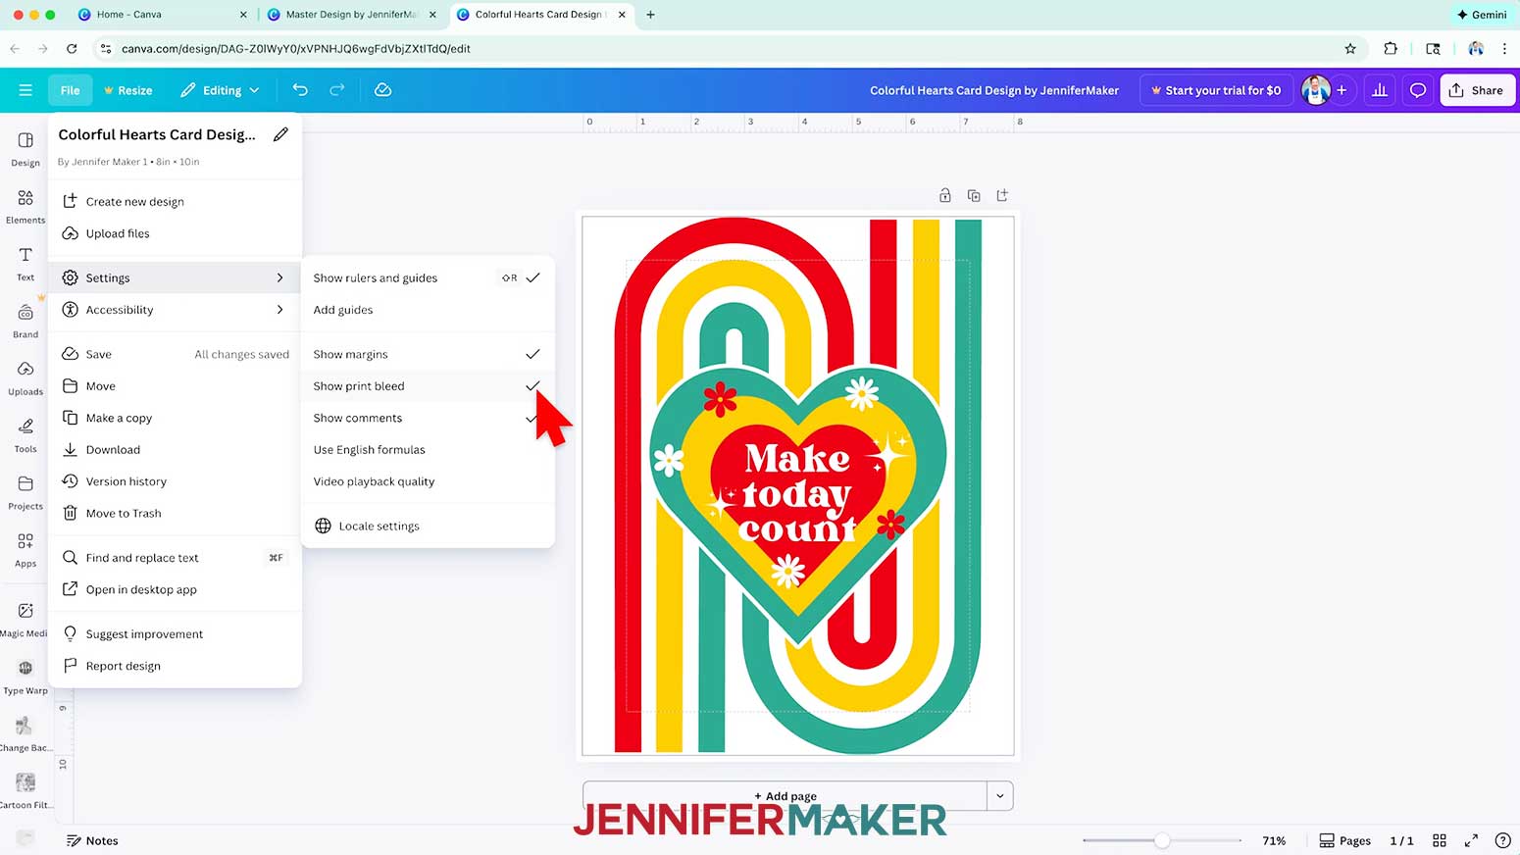Viewport: 1520px width, 855px height.
Task: Click the Add page button
Action: click(x=785, y=795)
